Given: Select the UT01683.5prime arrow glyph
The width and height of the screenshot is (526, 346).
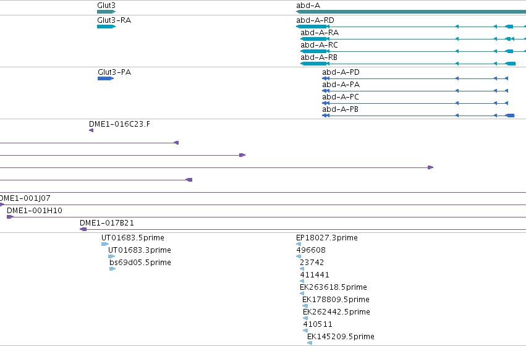Looking at the screenshot, I should [x=105, y=244].
